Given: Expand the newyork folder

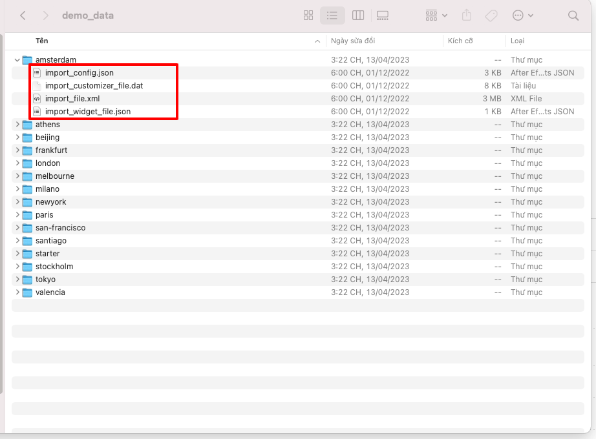Looking at the screenshot, I should pyautogui.click(x=17, y=202).
